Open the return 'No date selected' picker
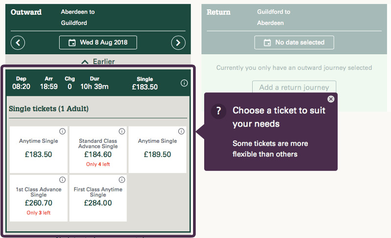The height and width of the screenshot is (238, 391). point(294,43)
